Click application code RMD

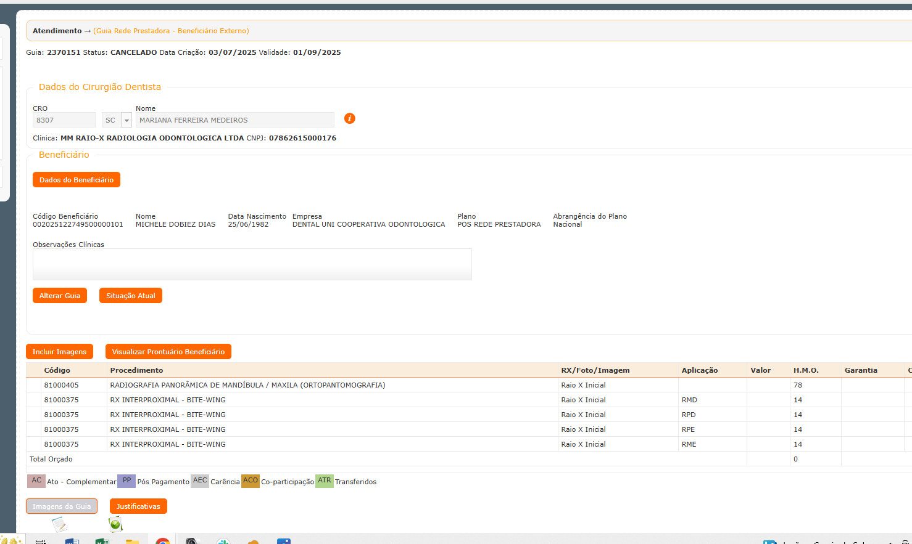pos(689,400)
